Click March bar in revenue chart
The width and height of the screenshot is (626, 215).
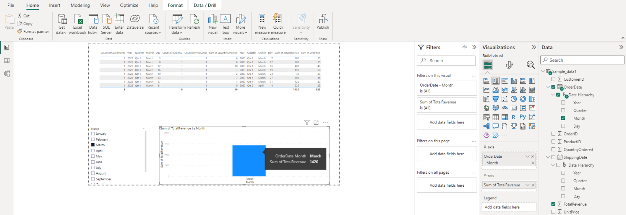(249, 161)
